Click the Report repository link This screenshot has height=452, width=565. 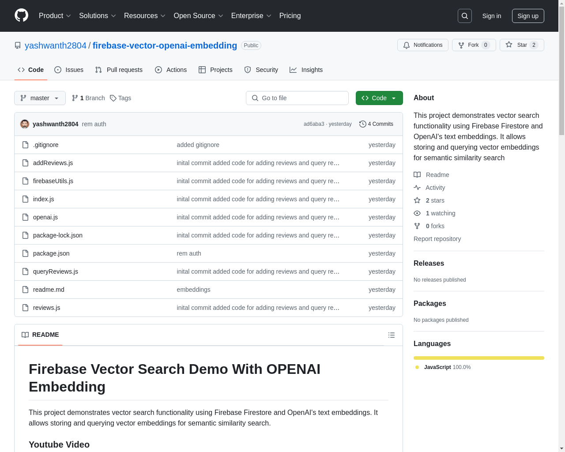coord(437,239)
